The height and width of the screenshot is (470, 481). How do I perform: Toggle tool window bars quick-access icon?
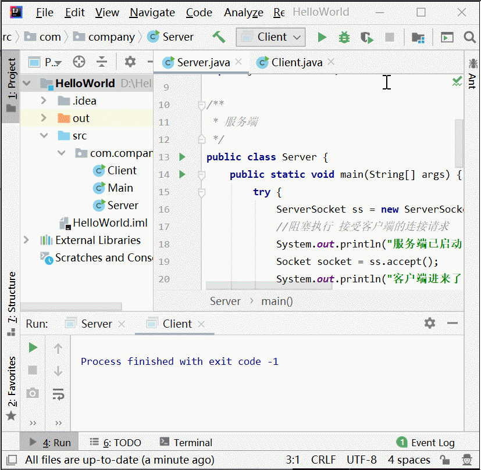pyautogui.click(x=12, y=460)
